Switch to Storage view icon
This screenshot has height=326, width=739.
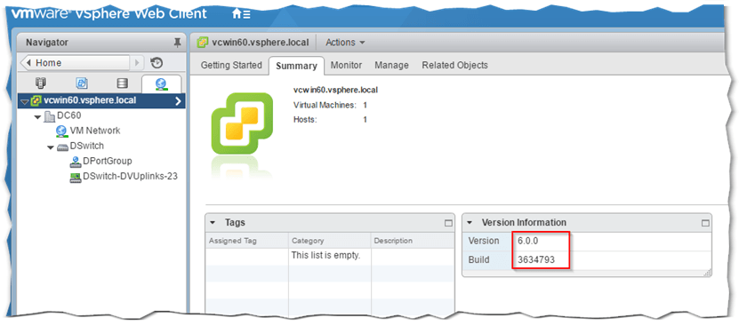(x=122, y=83)
